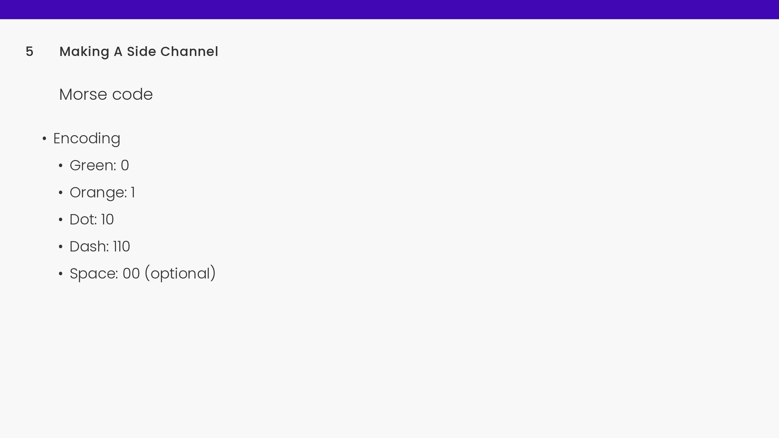Image resolution: width=779 pixels, height=438 pixels.
Task: Select the Encoding bullet text
Action: click(87, 139)
